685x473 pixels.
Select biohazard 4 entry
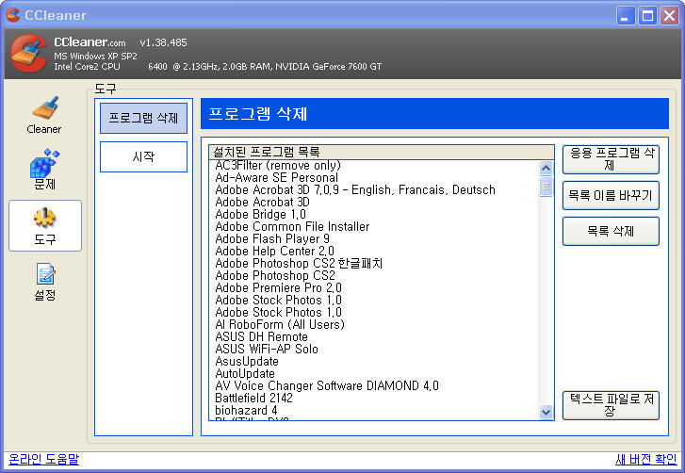pyautogui.click(x=246, y=410)
